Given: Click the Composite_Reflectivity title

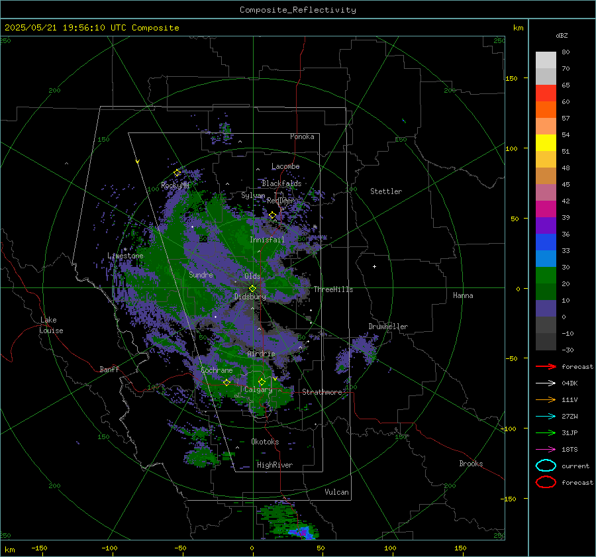Looking at the screenshot, I should click(297, 10).
